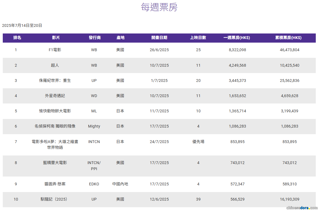Click the 優先場 cell for 多啦A夢
This screenshot has width=318, height=210.
(x=198, y=142)
